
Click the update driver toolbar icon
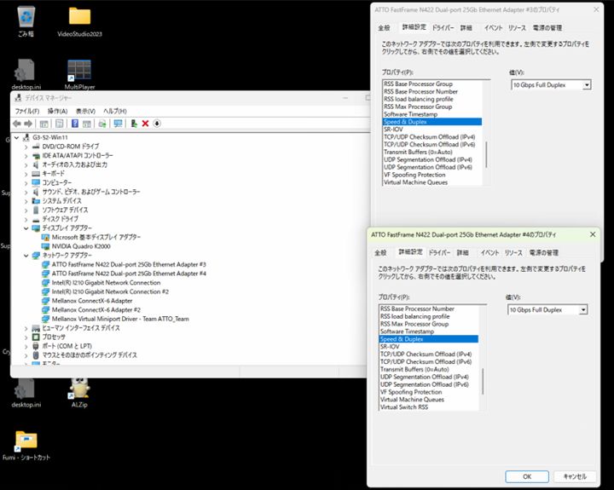133,124
